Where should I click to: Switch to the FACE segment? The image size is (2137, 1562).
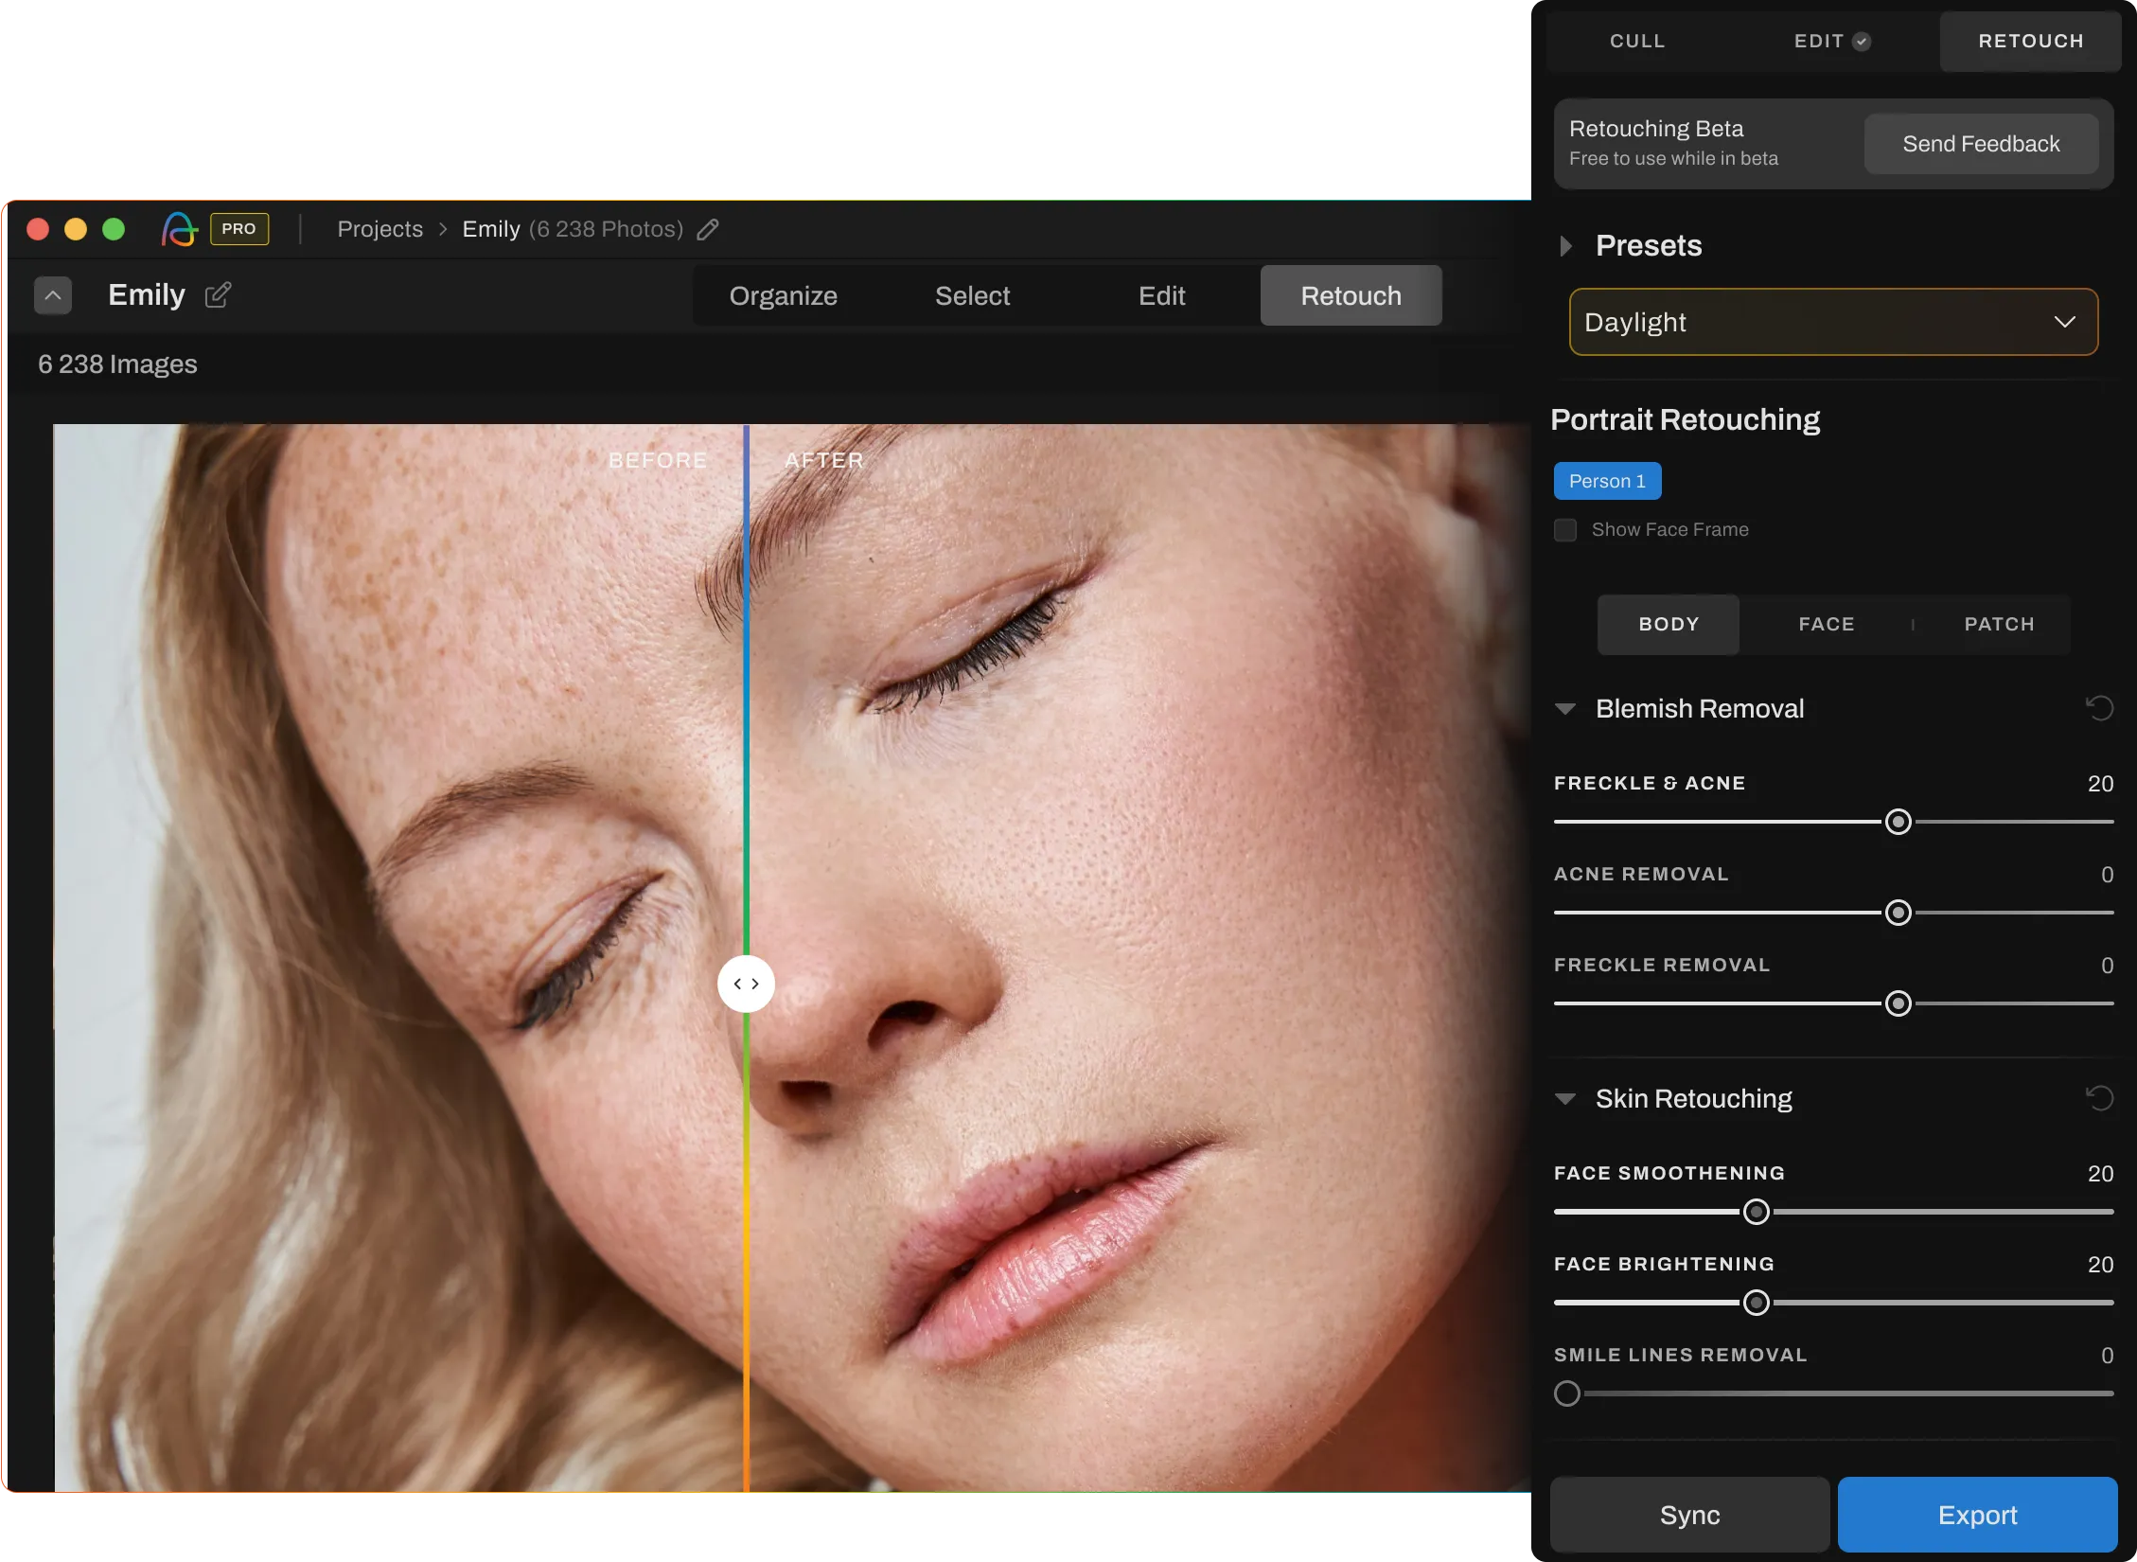pyautogui.click(x=1826, y=624)
